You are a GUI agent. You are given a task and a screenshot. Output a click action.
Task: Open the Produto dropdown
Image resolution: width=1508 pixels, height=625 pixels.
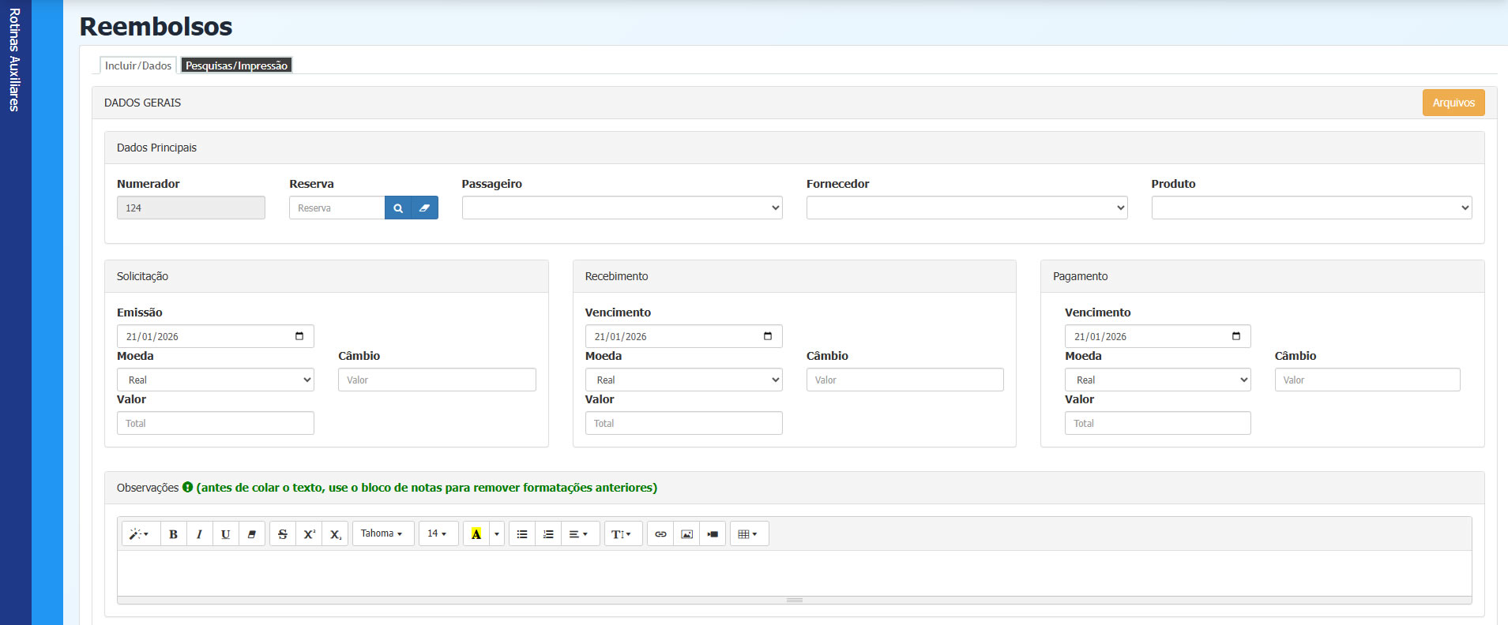pyautogui.click(x=1311, y=208)
